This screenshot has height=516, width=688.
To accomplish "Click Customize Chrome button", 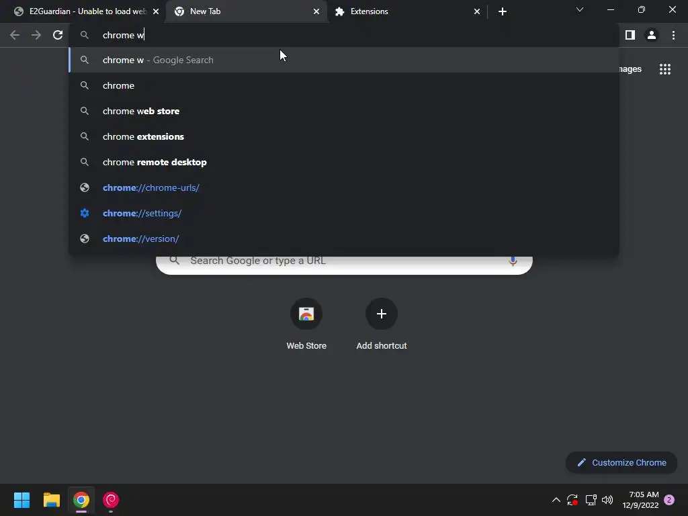I will (621, 462).
